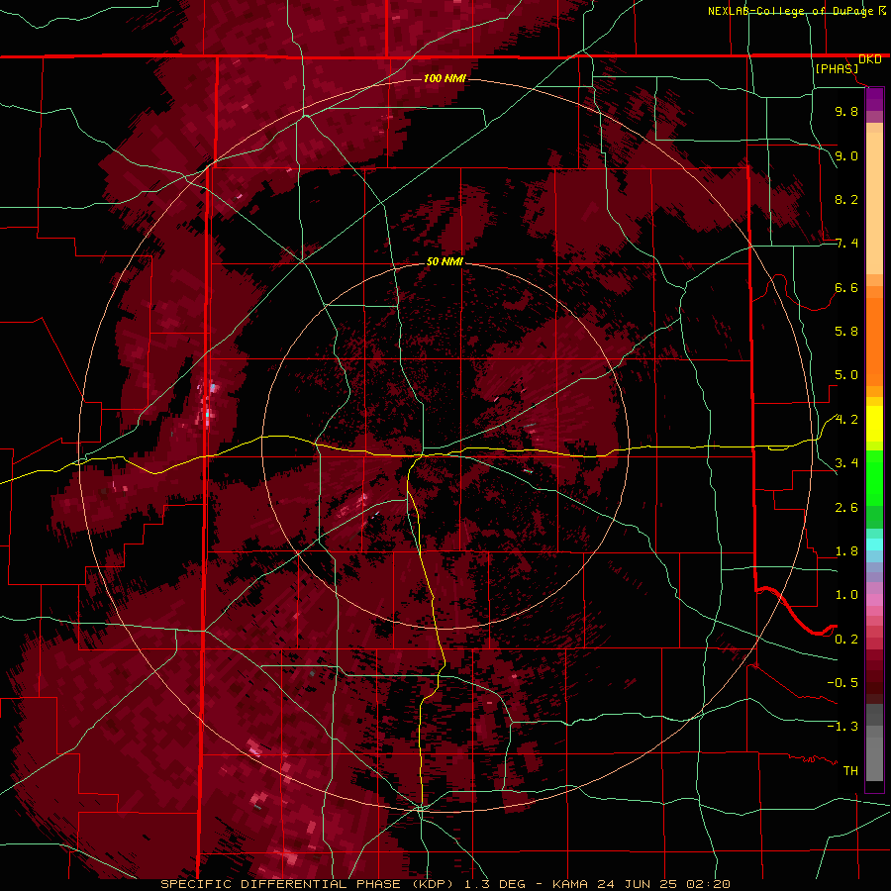Screen dimensions: 891x891
Task: Click the -0.5 value on the legend
Action: [x=842, y=683]
